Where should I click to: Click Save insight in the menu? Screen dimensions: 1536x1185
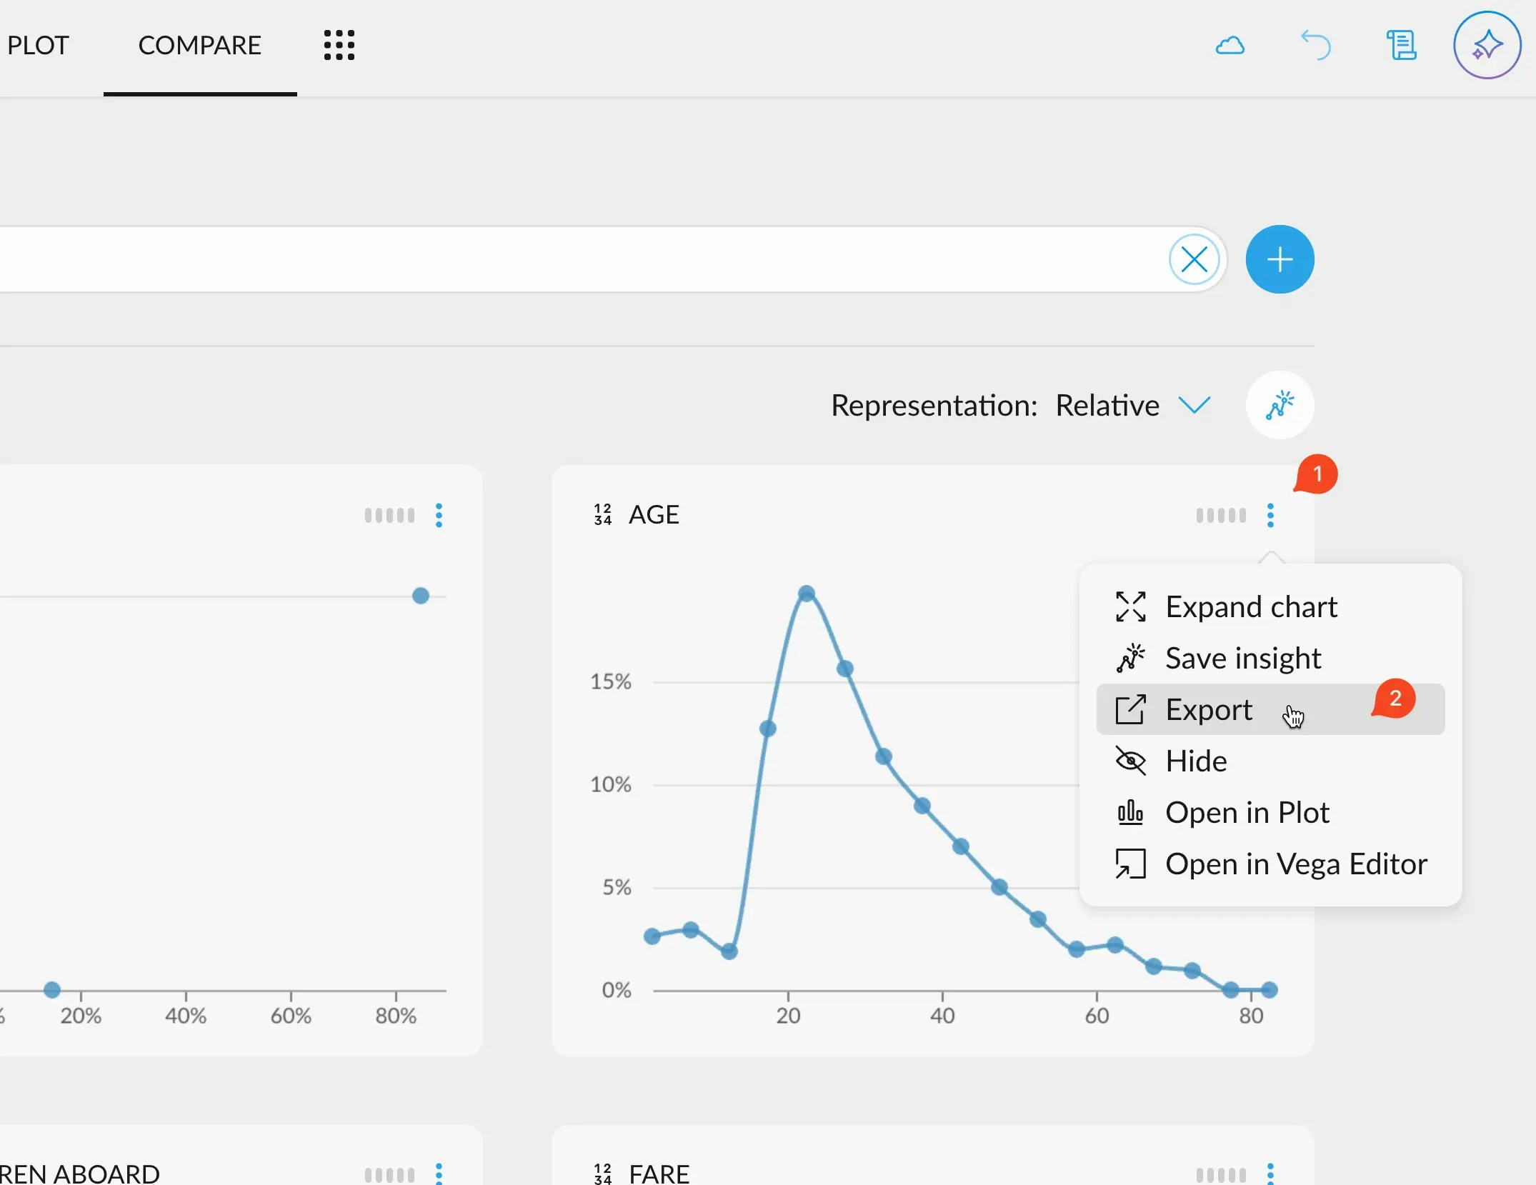[x=1242, y=658]
